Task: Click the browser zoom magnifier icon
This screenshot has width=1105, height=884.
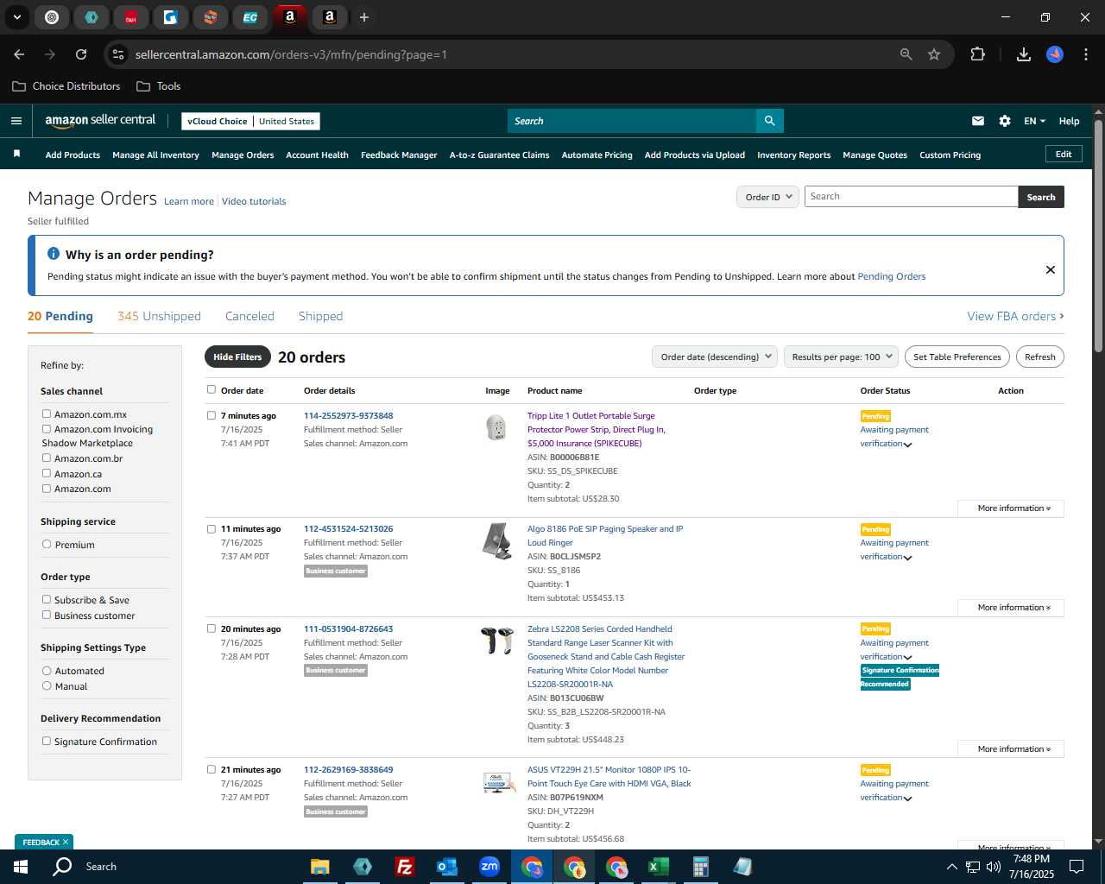Action: (906, 54)
